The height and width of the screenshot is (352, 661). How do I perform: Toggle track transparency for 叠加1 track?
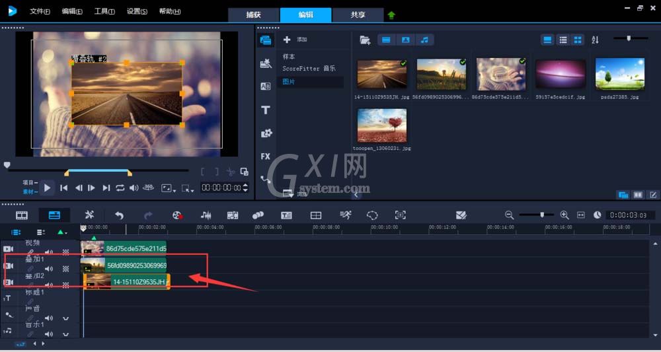point(65,269)
